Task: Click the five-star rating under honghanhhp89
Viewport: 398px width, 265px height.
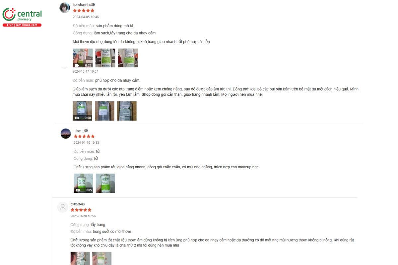Action: tap(84, 11)
